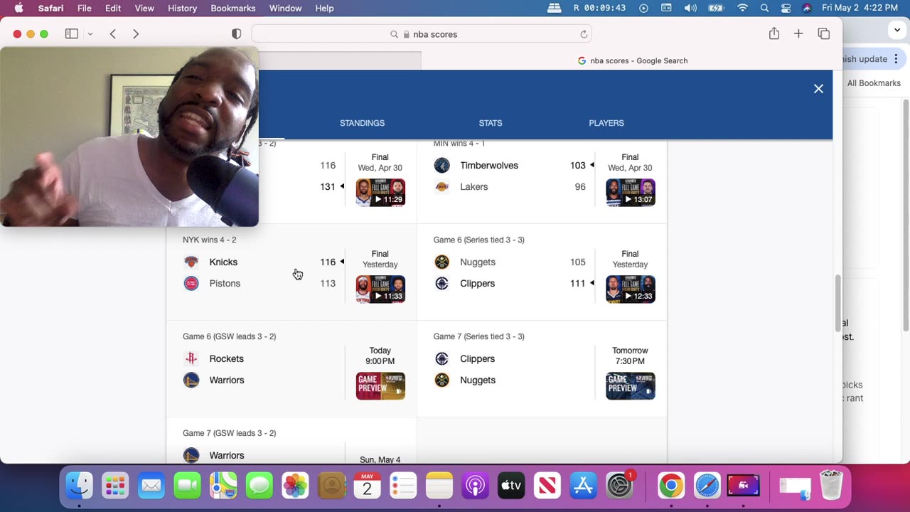Open FaceTime in the Dock

click(x=187, y=486)
